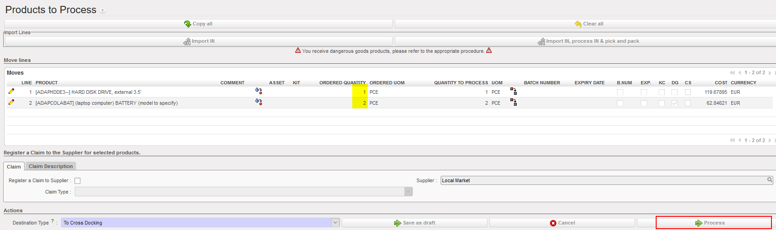776x230 pixels.
Task: Click the split line icon for HARD DISK DRIVE
Action: (x=514, y=92)
